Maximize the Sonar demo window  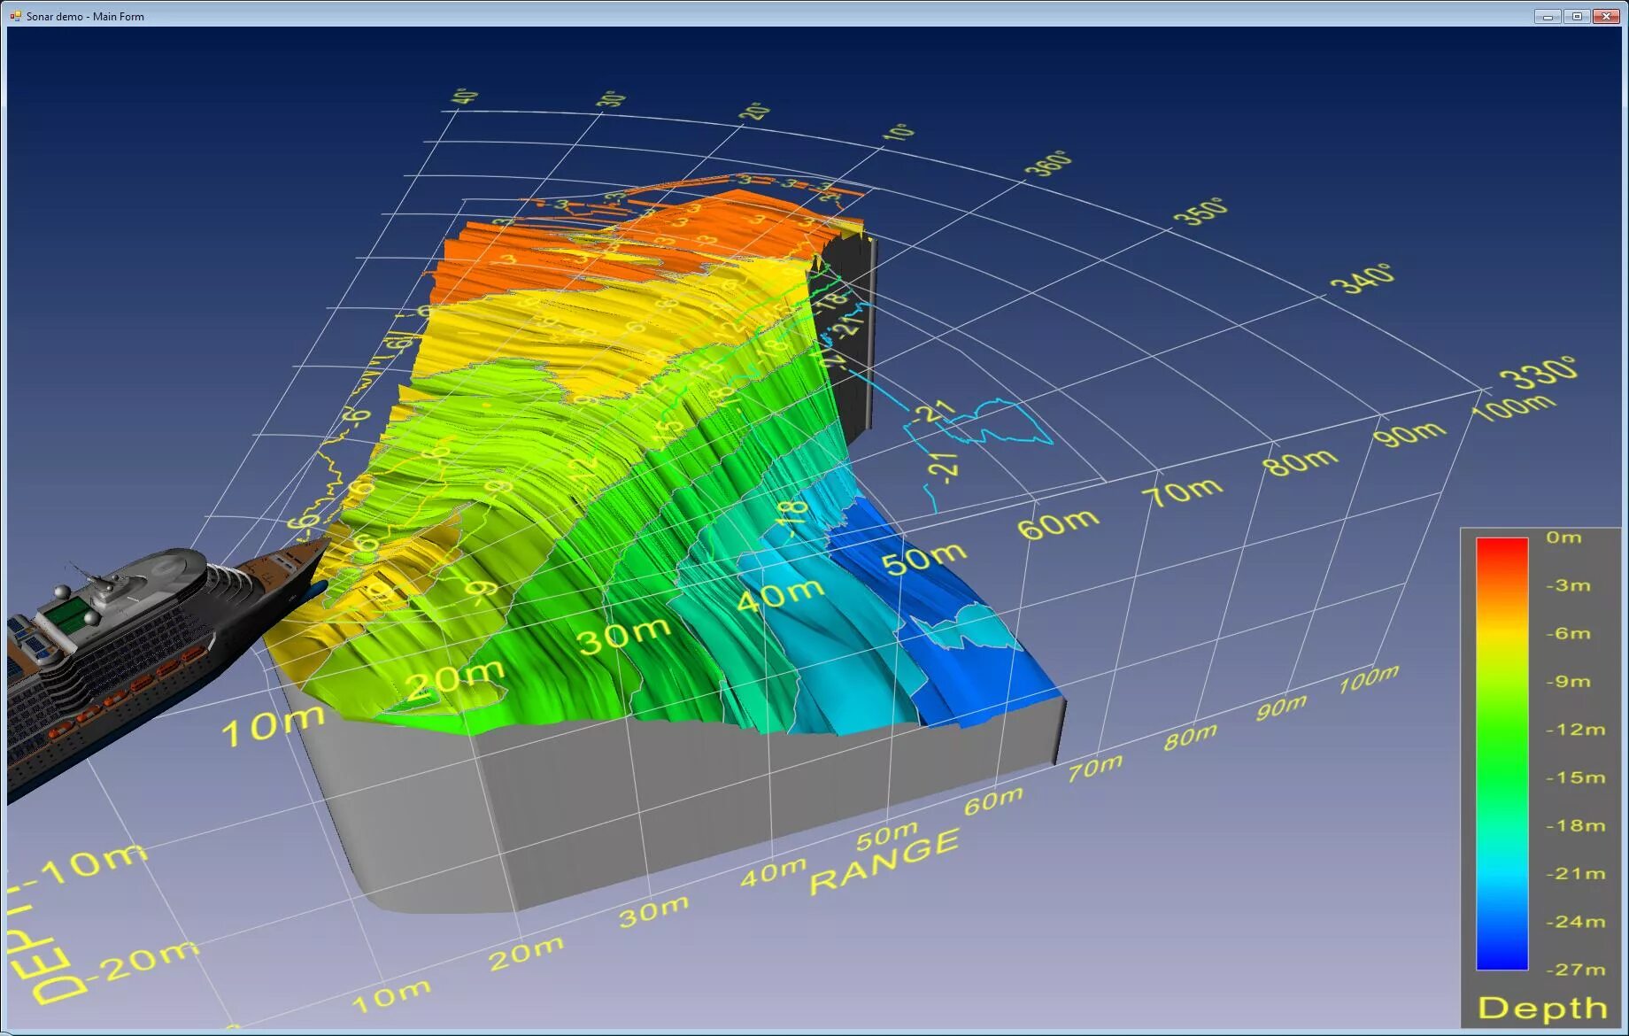pyautogui.click(x=1577, y=16)
